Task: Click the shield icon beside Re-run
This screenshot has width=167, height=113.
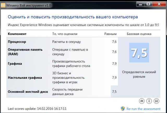Action: pyautogui.click(x=123, y=109)
